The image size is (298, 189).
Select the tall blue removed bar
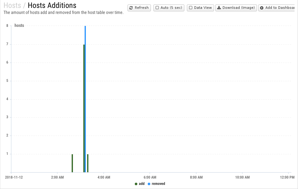85,99
